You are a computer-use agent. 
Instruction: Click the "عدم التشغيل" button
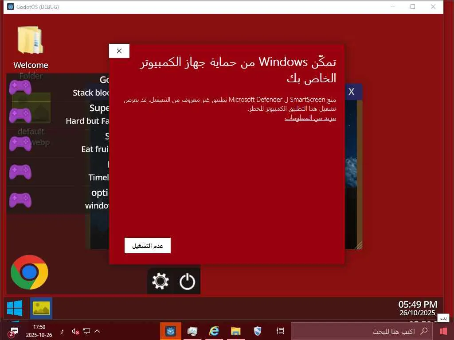[148, 245]
